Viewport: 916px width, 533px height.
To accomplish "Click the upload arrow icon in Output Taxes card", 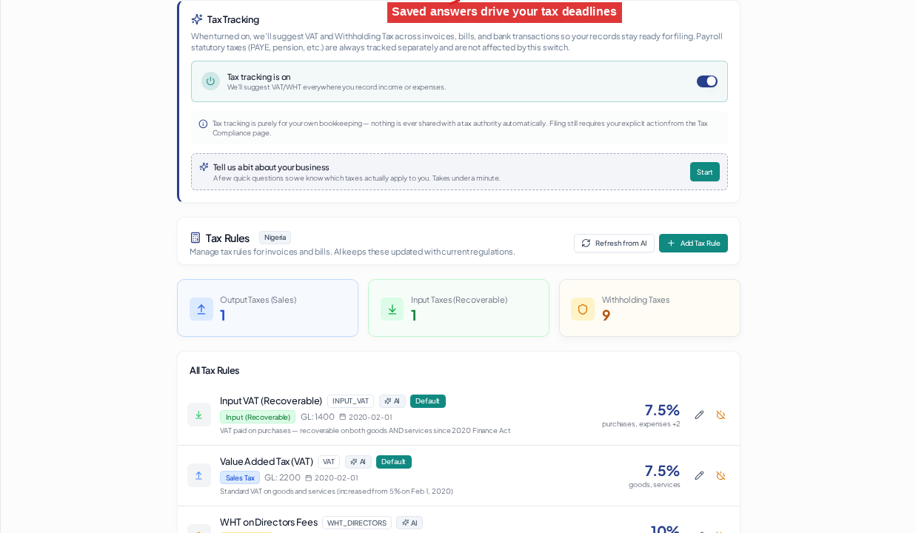I will coord(201,309).
